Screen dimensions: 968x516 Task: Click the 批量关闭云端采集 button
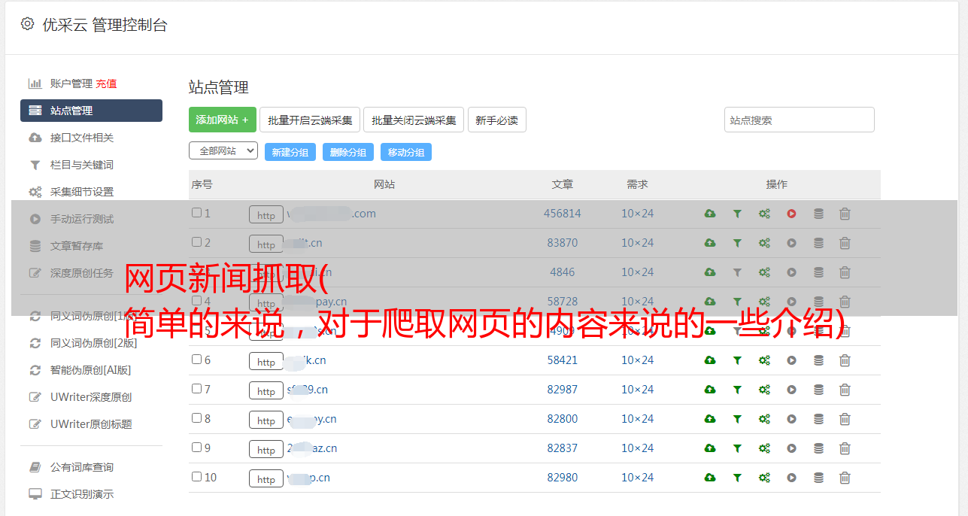(x=414, y=120)
